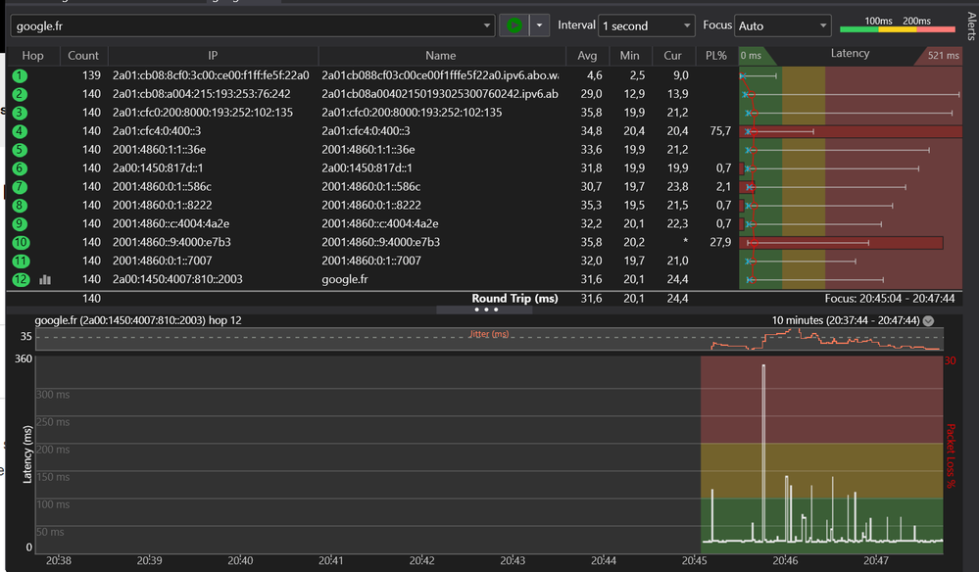Select the hop 1 green circle
This screenshot has height=572, width=979.
pos(20,75)
